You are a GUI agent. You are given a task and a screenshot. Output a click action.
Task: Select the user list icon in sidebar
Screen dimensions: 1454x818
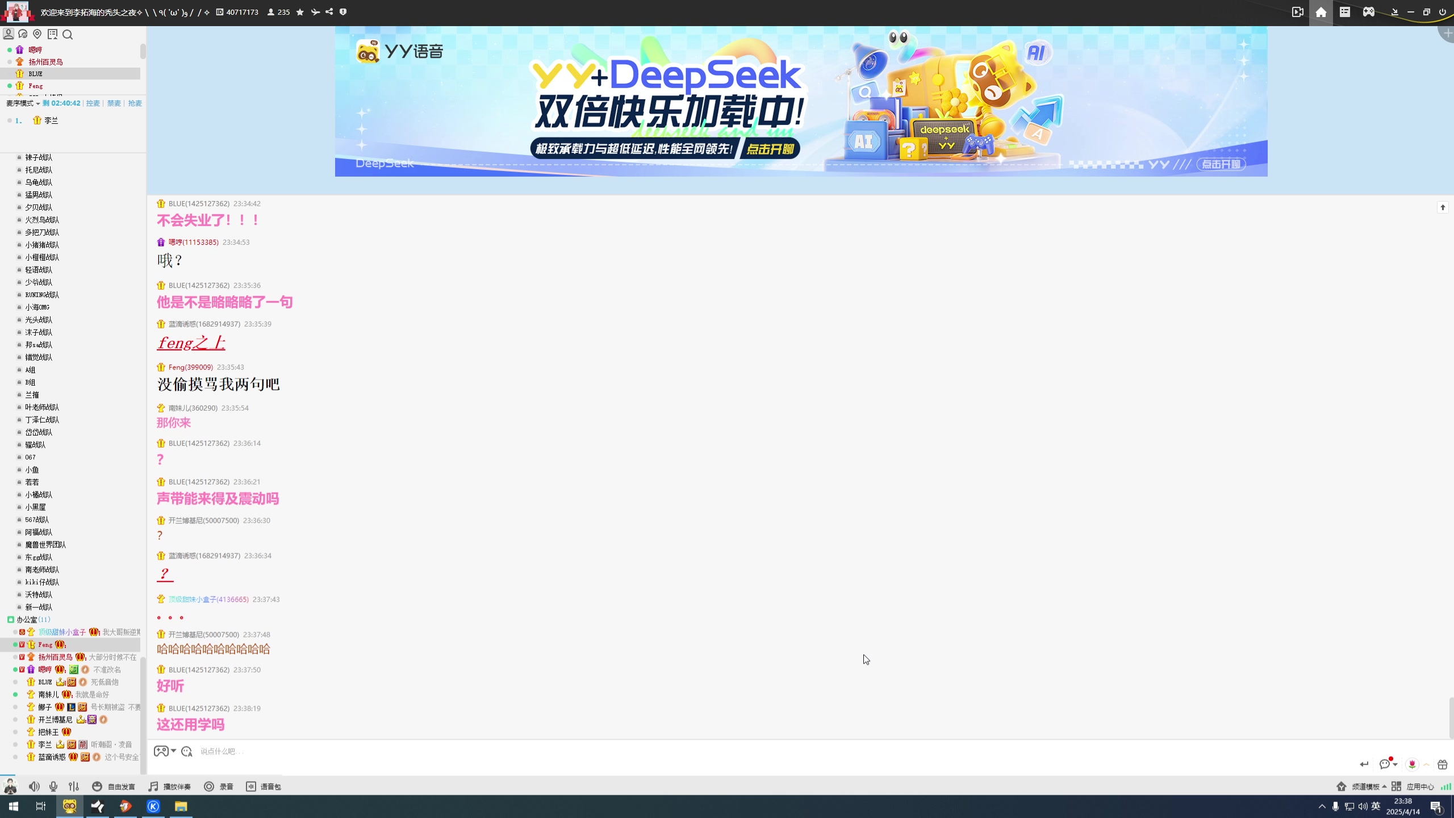(9, 34)
